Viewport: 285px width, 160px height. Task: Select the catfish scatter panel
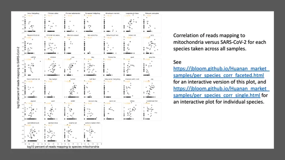pyautogui.click(x=34, y=67)
